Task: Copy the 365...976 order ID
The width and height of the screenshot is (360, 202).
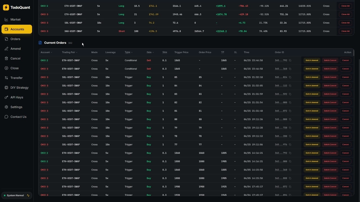Action: tap(290, 144)
